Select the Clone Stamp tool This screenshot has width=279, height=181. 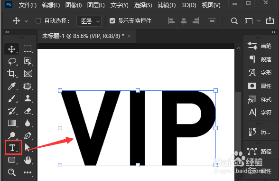pos(28,98)
